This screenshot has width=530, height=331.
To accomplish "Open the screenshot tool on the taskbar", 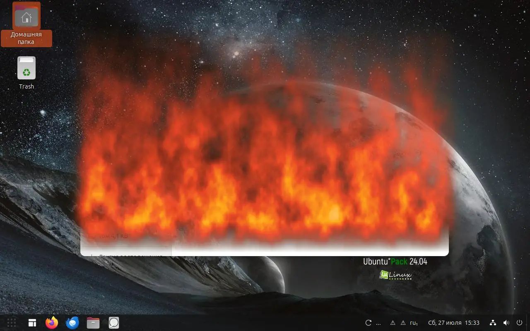I will coord(113,323).
